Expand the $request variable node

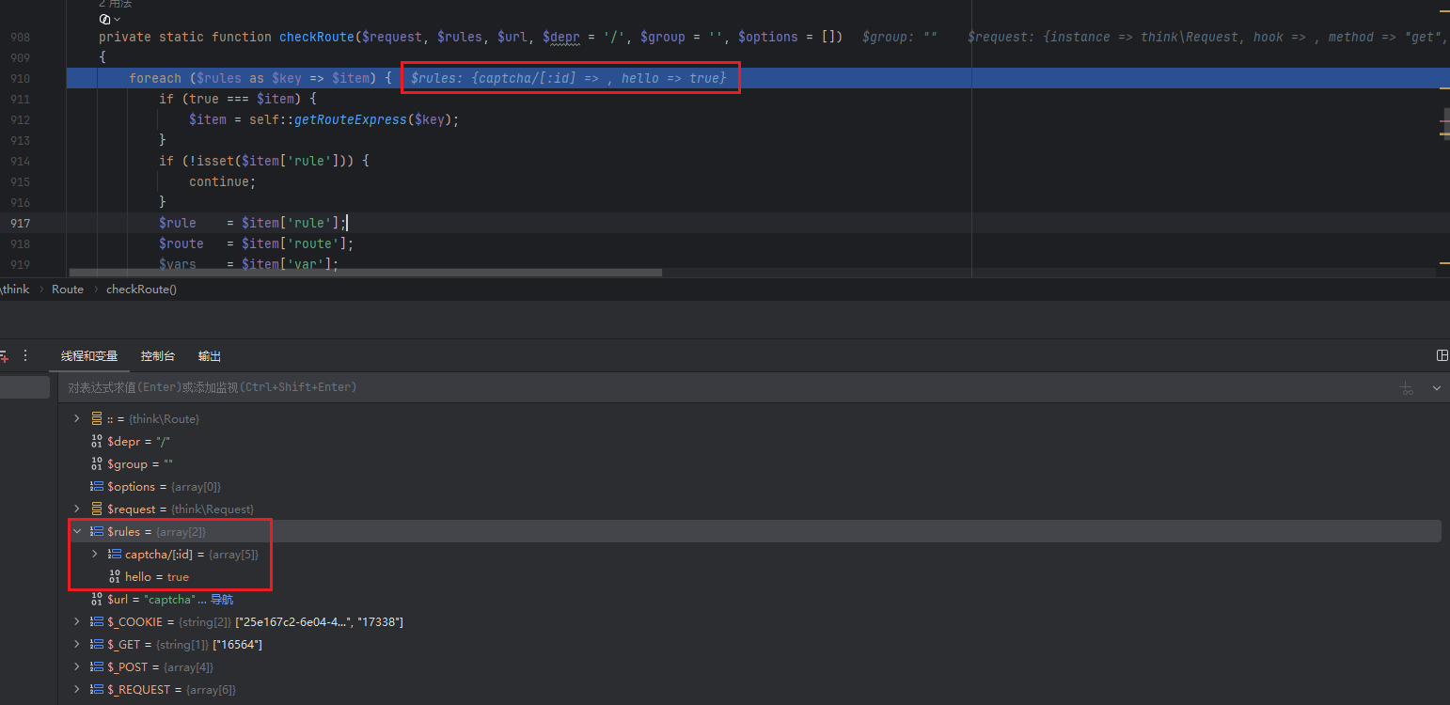point(77,509)
